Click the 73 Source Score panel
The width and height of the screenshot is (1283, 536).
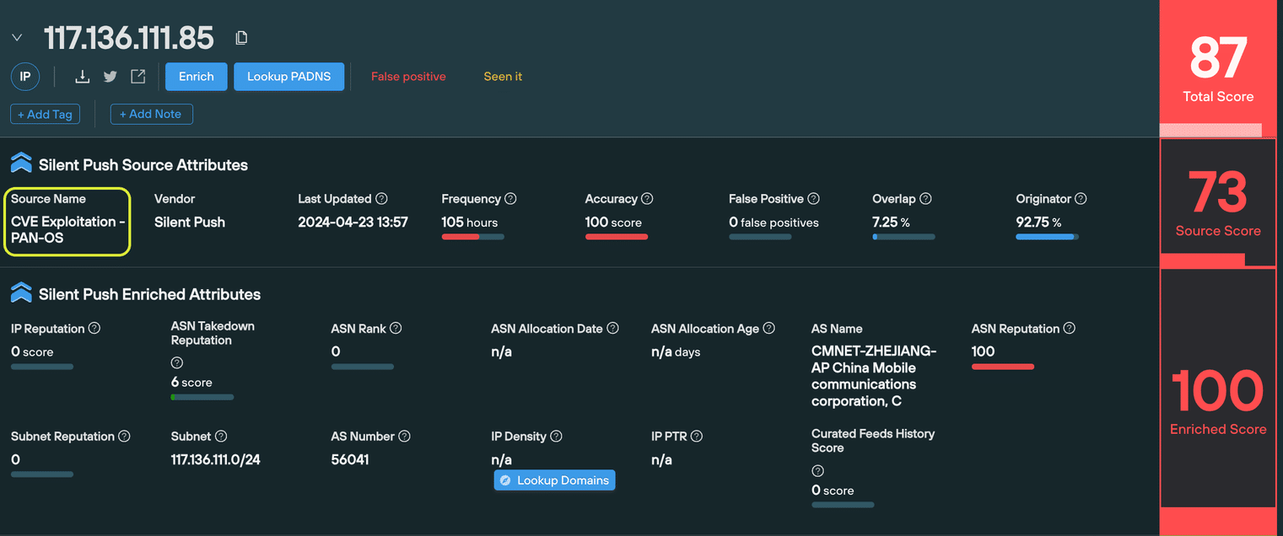(x=1218, y=203)
